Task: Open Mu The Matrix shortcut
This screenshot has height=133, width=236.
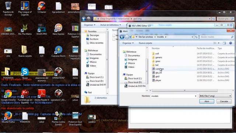Action: click(x=25, y=30)
